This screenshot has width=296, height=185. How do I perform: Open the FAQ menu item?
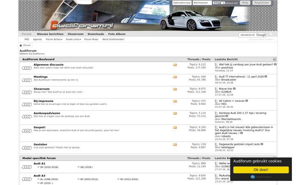click(27, 39)
